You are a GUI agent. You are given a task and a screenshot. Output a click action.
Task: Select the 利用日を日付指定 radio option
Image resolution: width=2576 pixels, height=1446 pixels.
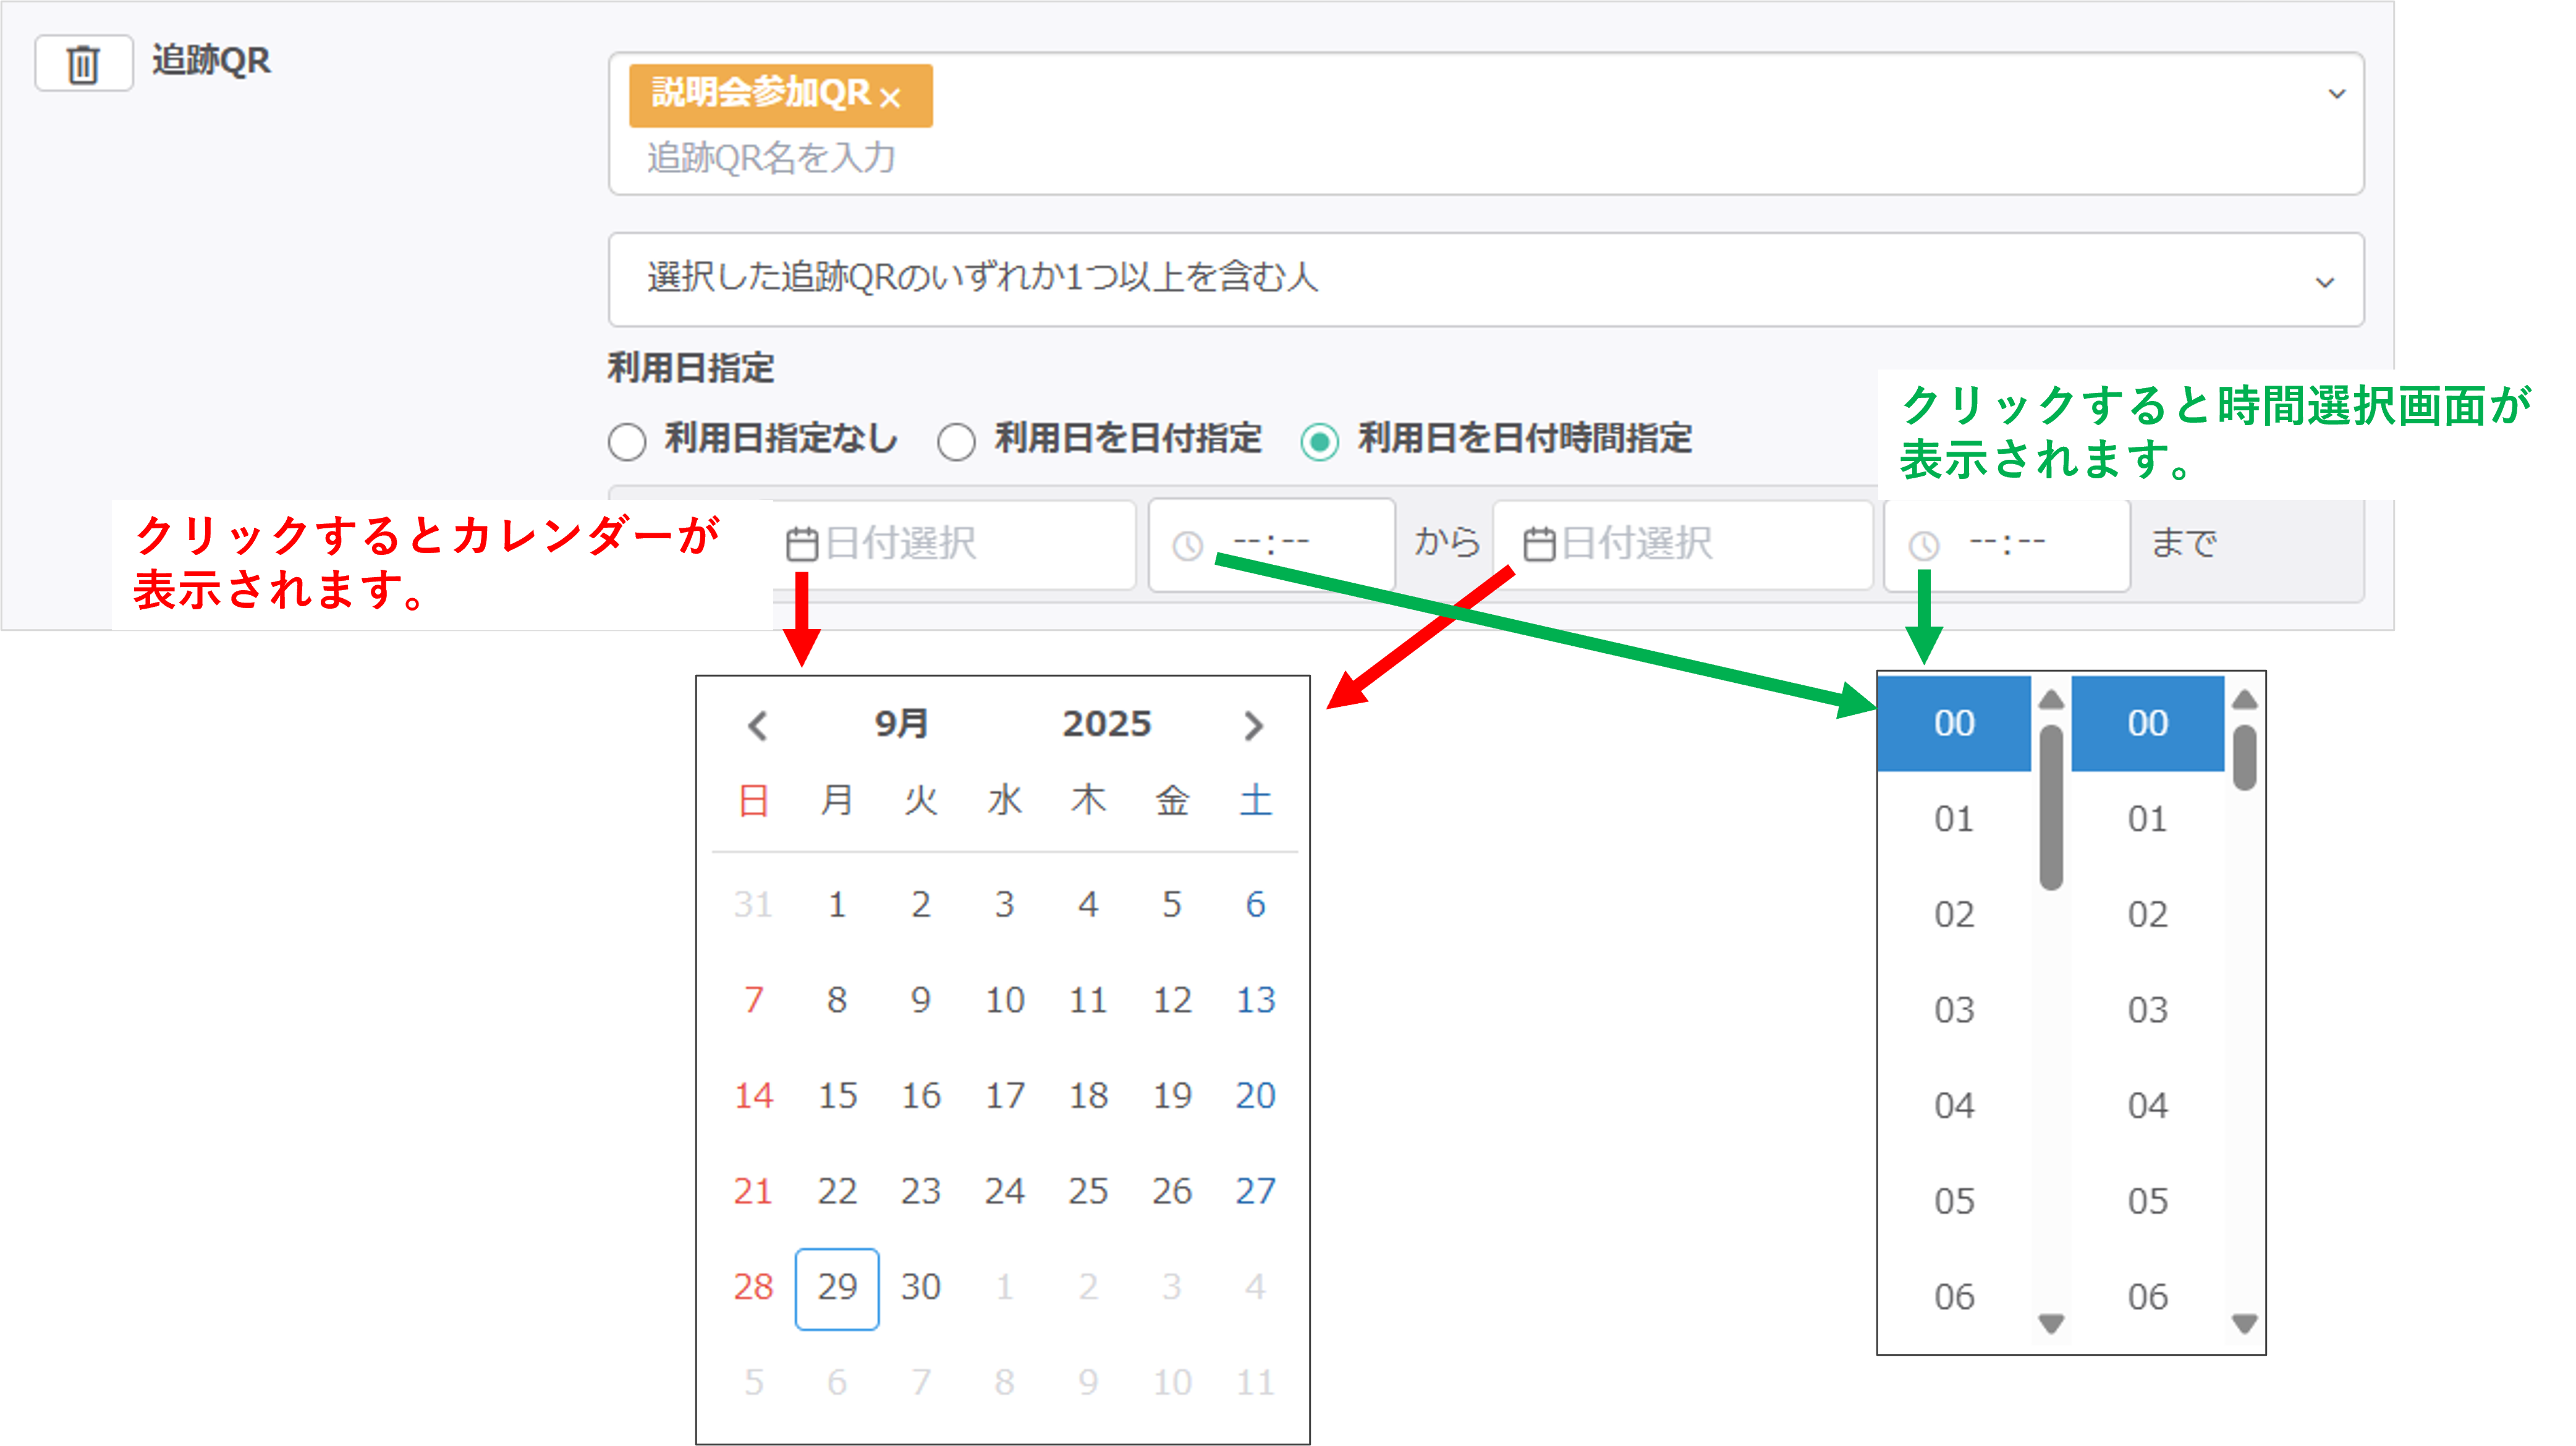click(956, 441)
